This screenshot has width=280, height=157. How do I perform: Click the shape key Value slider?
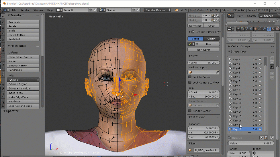pos(250,144)
